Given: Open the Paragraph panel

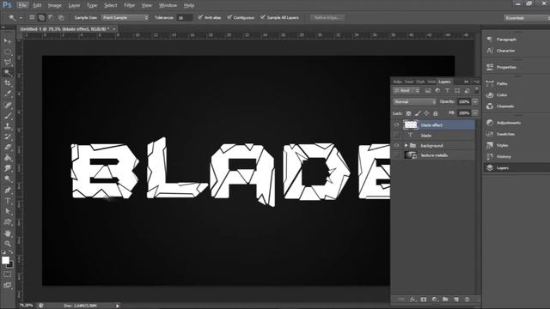Looking at the screenshot, I should click(506, 39).
